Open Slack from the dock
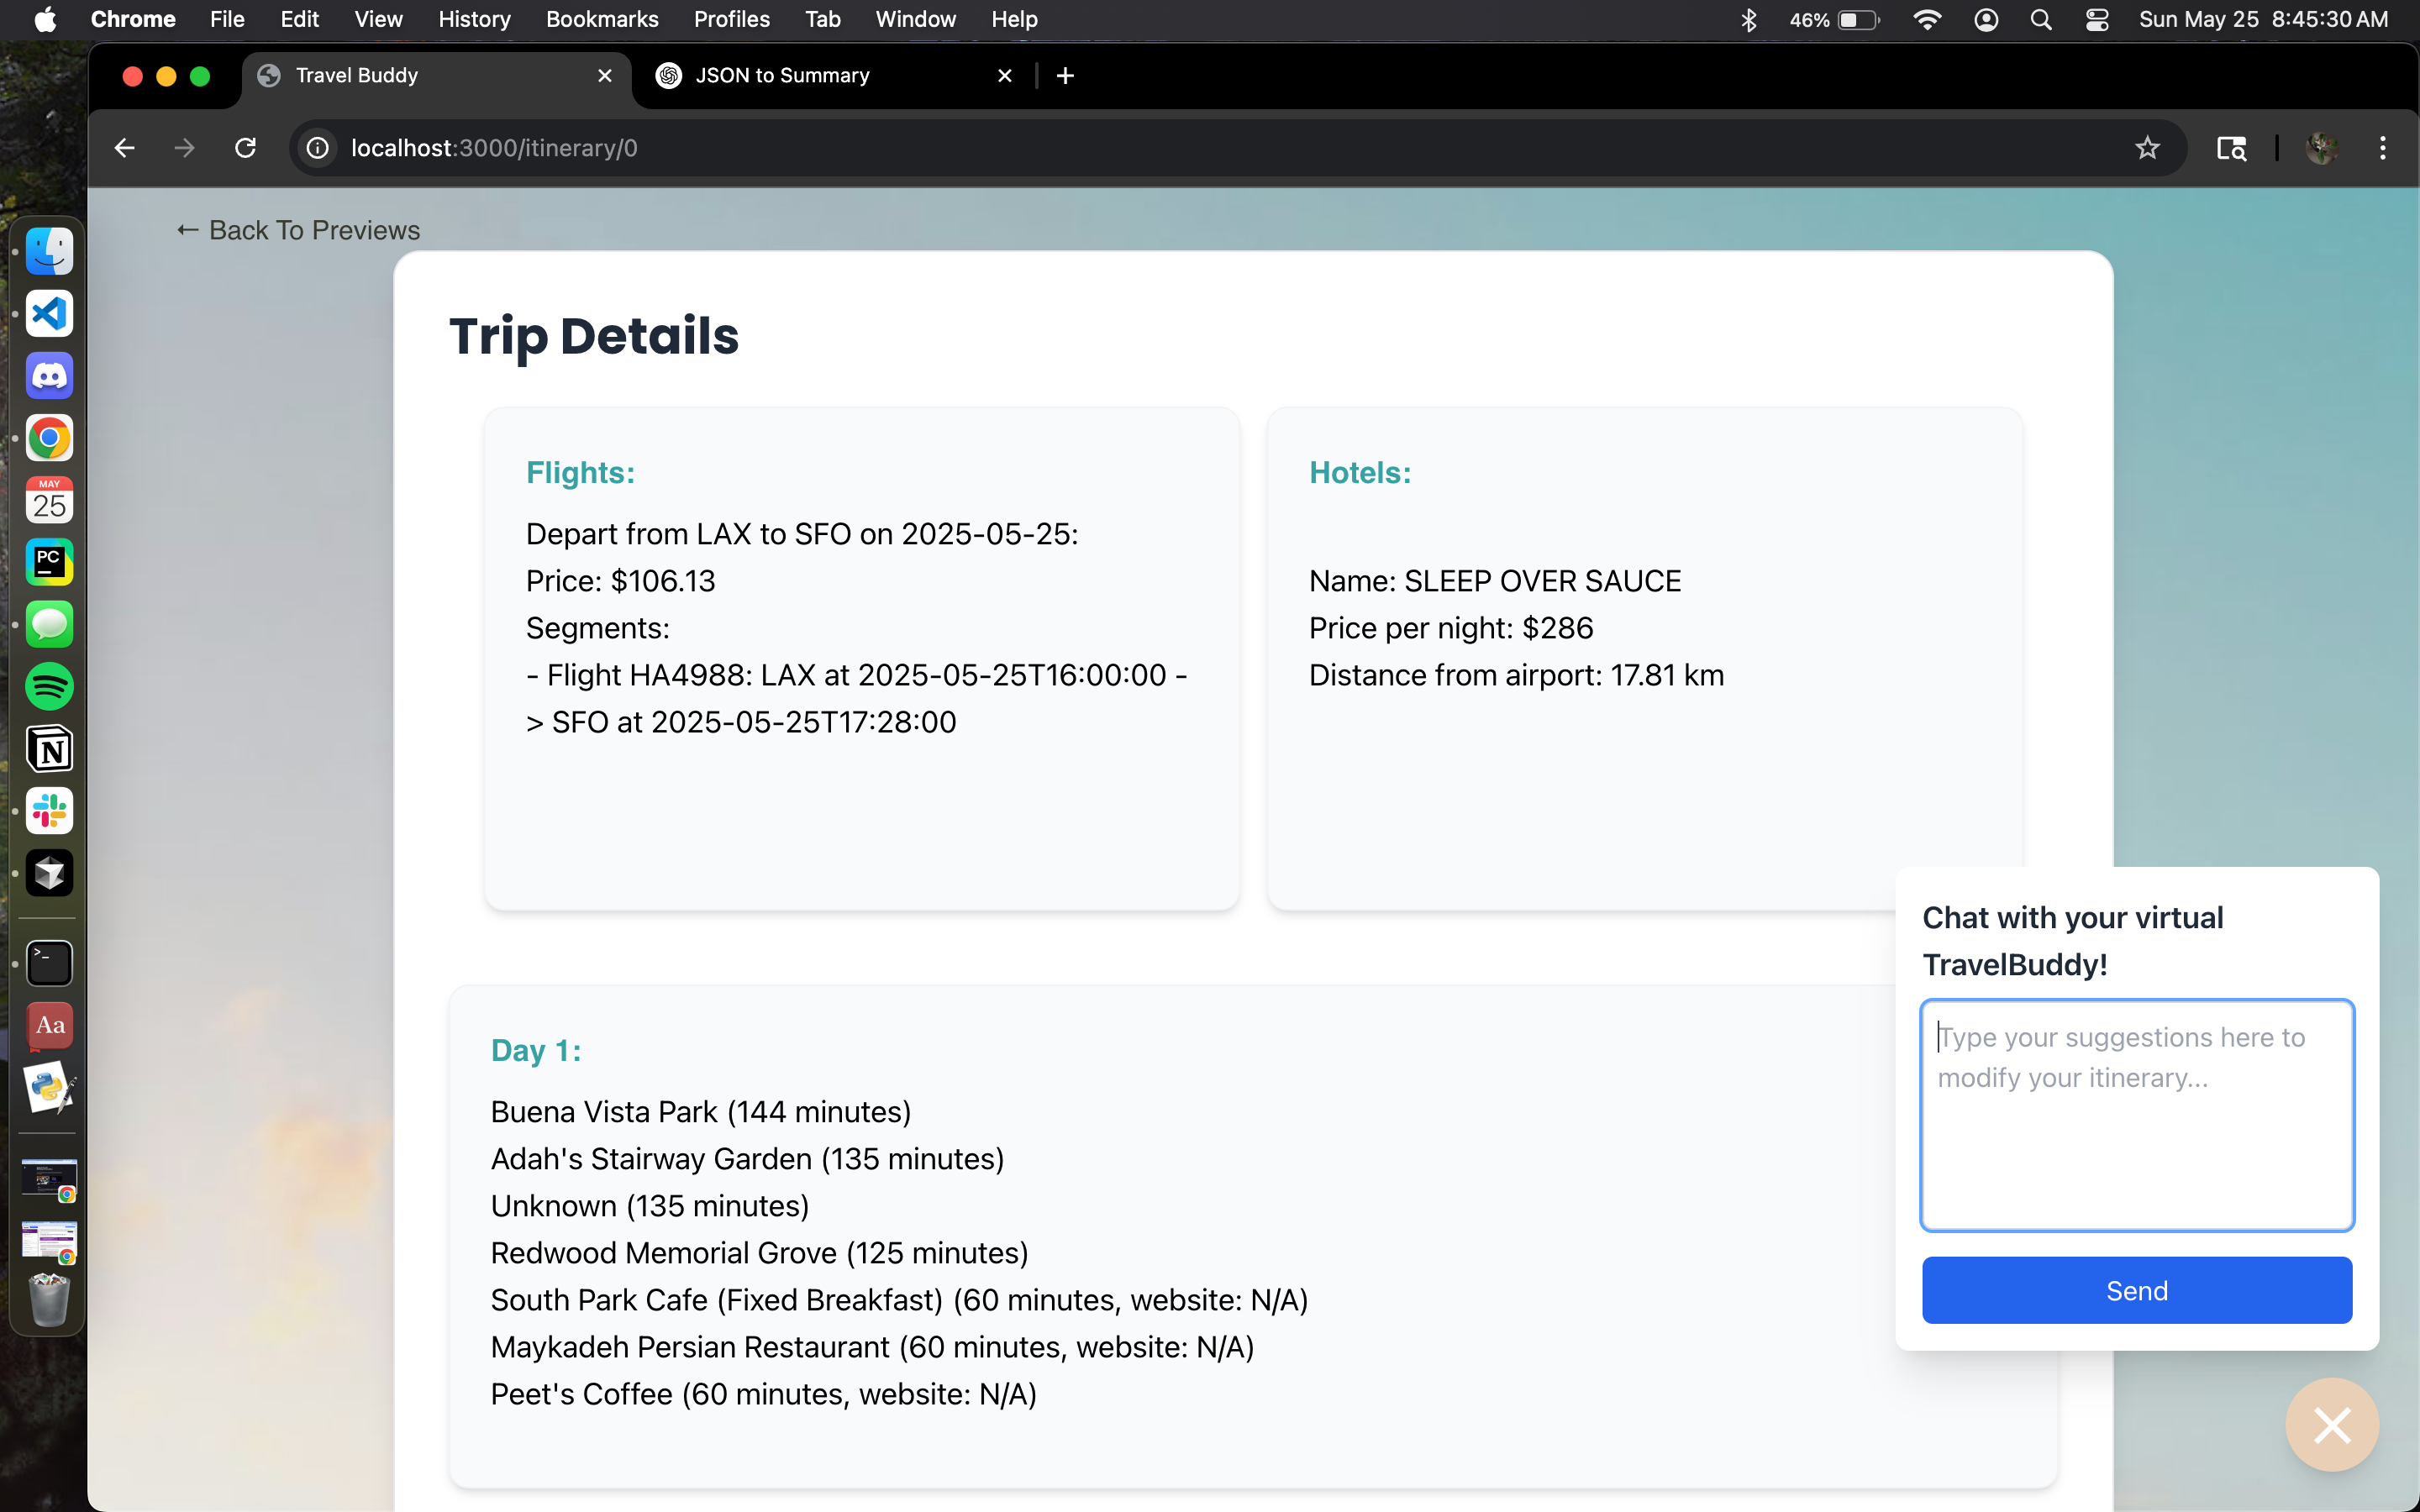The height and width of the screenshot is (1512, 2420). tap(49, 811)
